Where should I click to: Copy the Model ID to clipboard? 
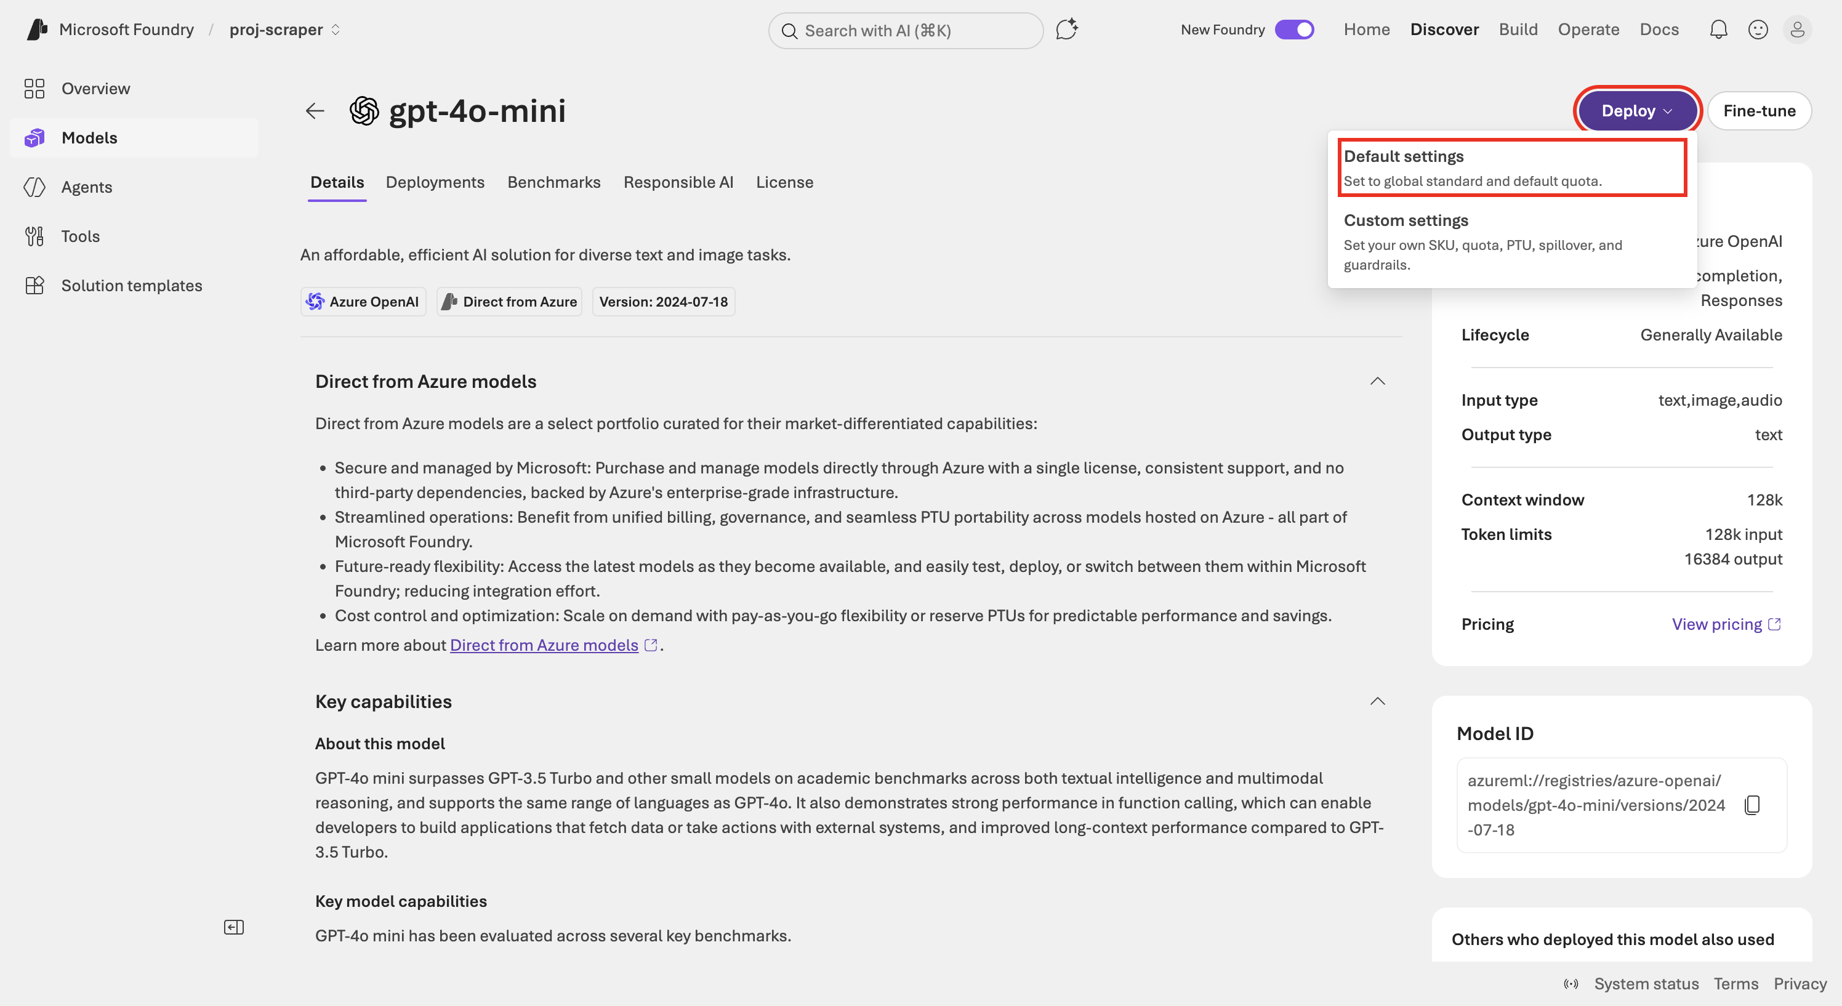pyautogui.click(x=1752, y=805)
